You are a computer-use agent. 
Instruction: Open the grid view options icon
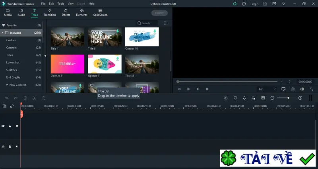(x=166, y=23)
